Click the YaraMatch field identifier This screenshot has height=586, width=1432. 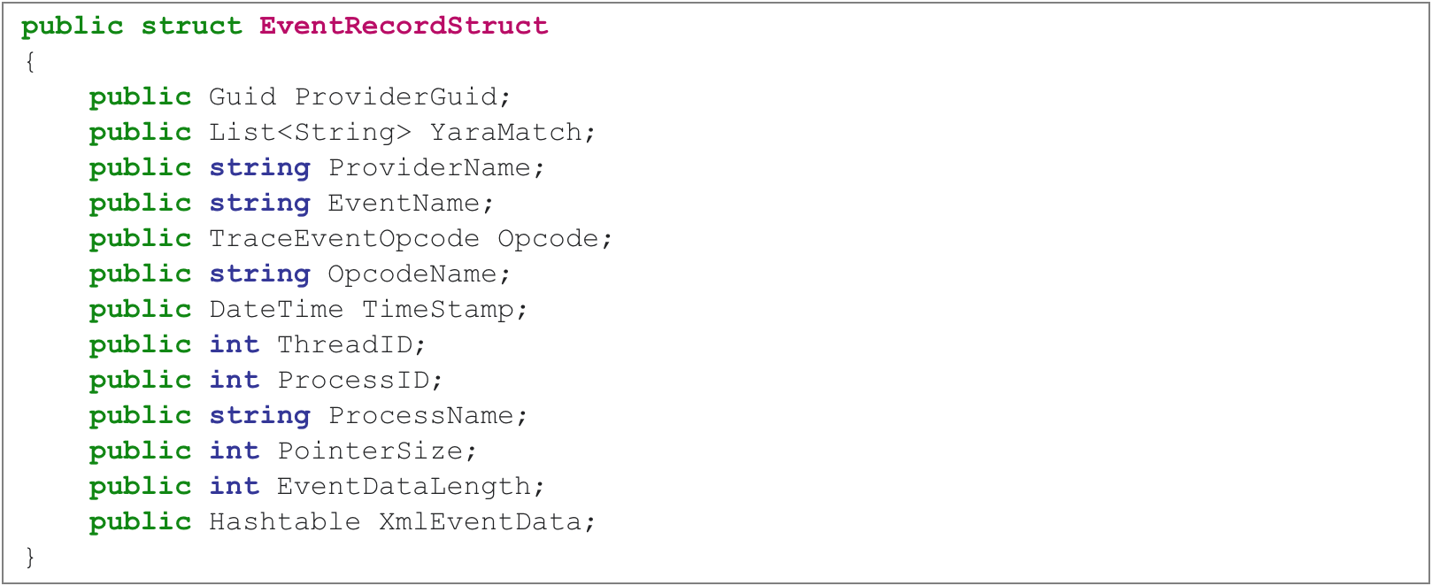[x=506, y=132]
